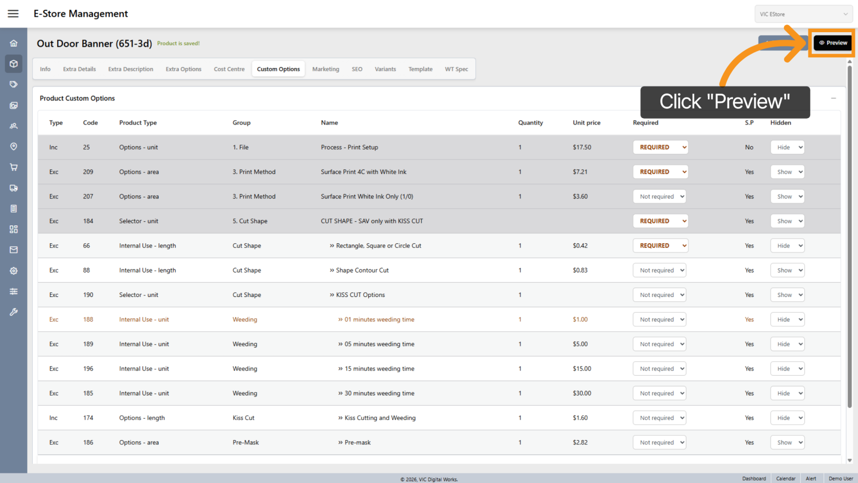858x483 pixels.
Task: Open the location pin sidebar icon
Action: point(14,147)
